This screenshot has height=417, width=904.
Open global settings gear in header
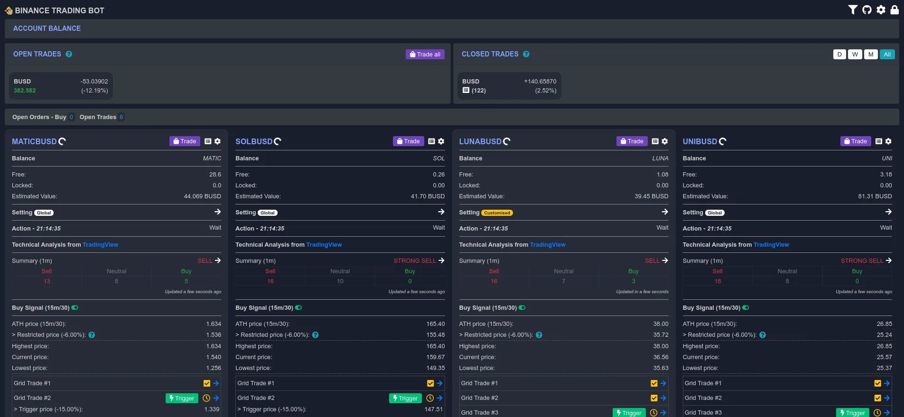click(x=881, y=9)
